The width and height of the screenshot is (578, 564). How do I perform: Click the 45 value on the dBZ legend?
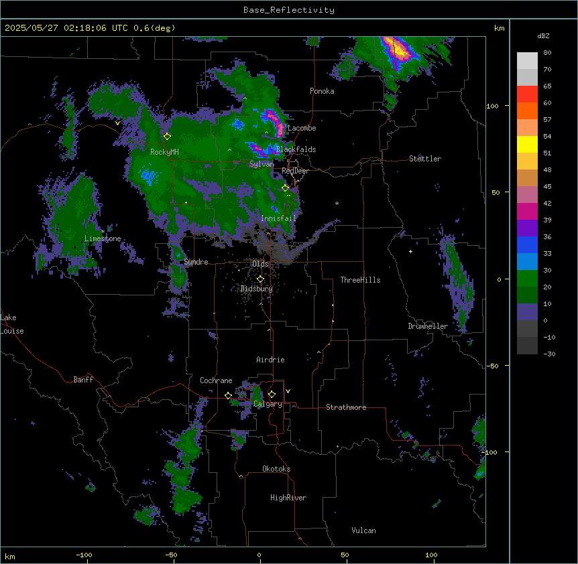(547, 187)
